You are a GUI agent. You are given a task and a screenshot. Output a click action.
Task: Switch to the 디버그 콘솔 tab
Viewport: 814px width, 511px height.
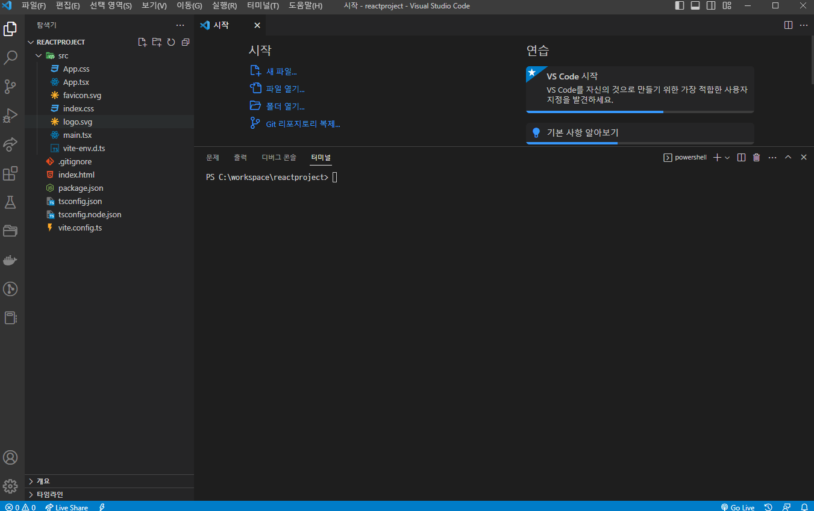279,157
